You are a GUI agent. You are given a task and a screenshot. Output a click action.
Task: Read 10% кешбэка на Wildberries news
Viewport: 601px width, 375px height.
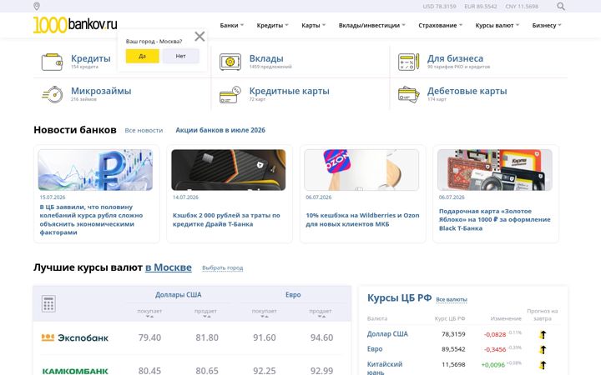click(x=362, y=220)
